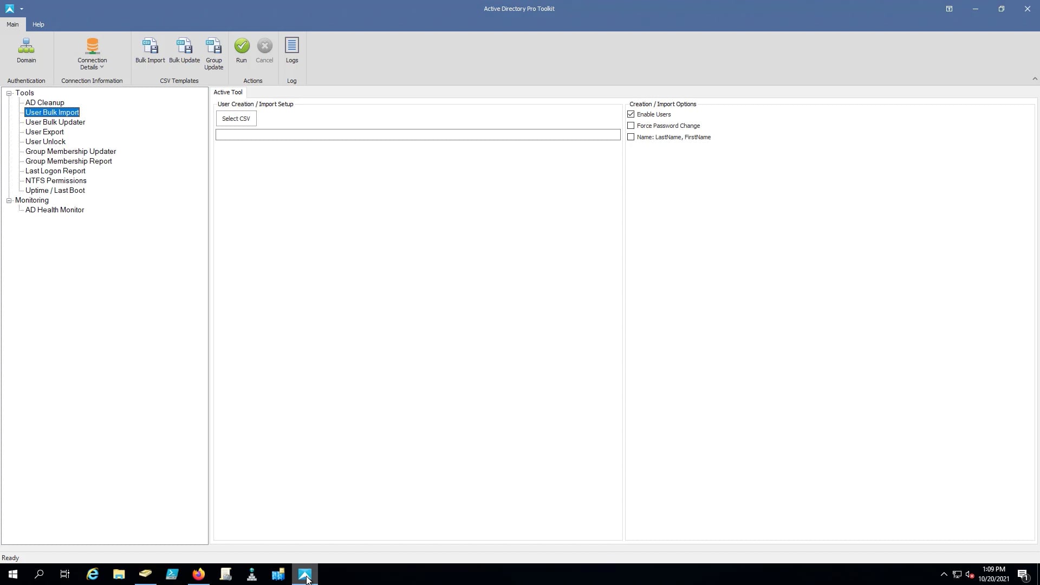Open the Connection Details dropdown arrow
Screen dimensions: 1040x585
tap(102, 67)
